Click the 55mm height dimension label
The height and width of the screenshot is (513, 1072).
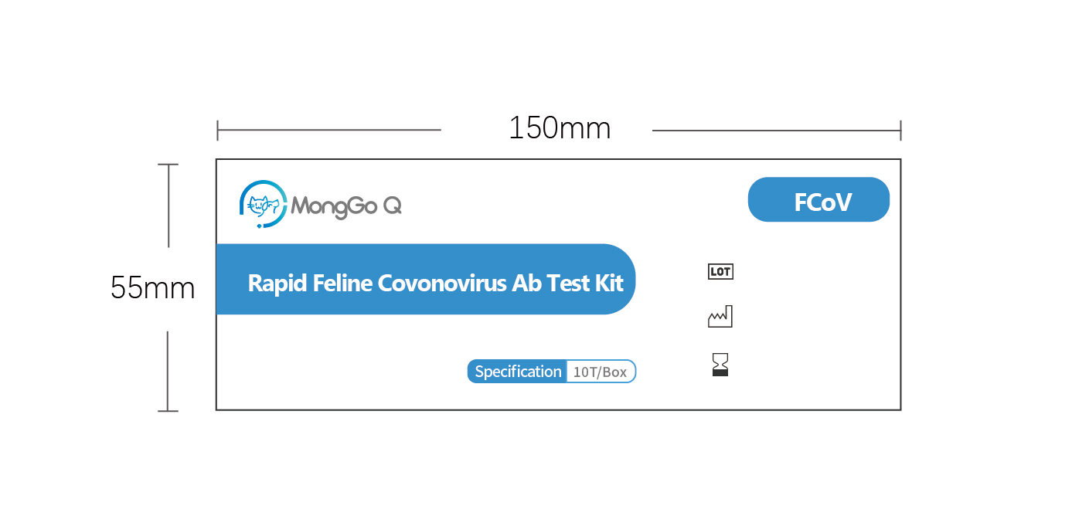coord(153,288)
